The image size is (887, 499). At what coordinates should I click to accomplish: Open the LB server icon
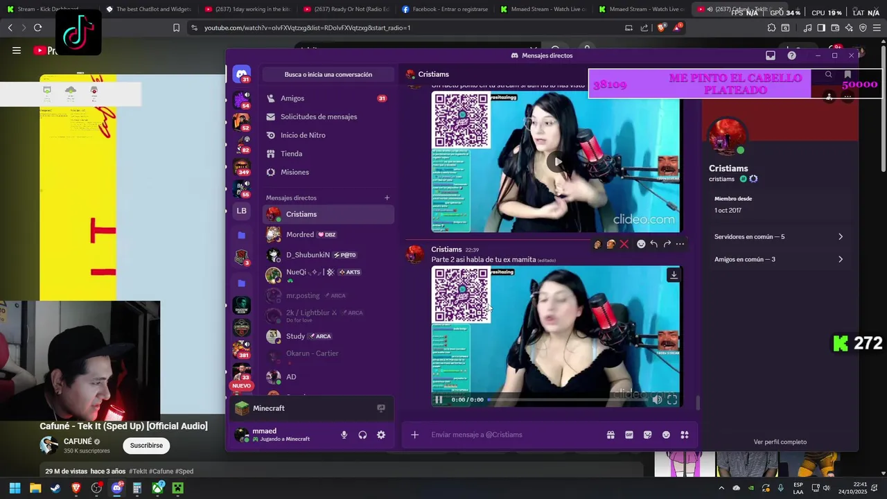click(x=241, y=211)
